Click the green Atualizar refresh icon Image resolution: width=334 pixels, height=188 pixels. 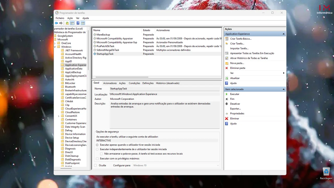pyautogui.click(x=227, y=78)
